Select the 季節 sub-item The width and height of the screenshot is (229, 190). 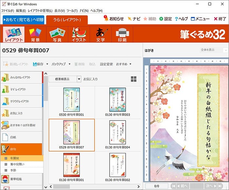[x=22, y=170]
